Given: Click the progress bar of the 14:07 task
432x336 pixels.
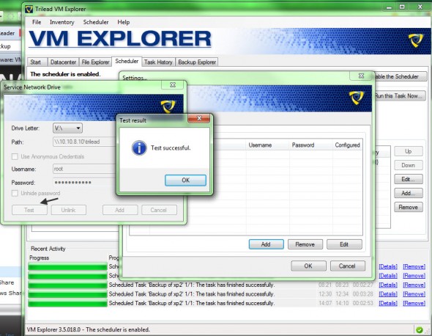Looking at the screenshot, I should [x=67, y=304].
